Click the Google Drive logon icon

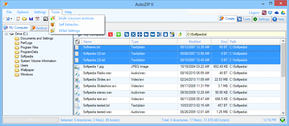(x=283, y=13)
